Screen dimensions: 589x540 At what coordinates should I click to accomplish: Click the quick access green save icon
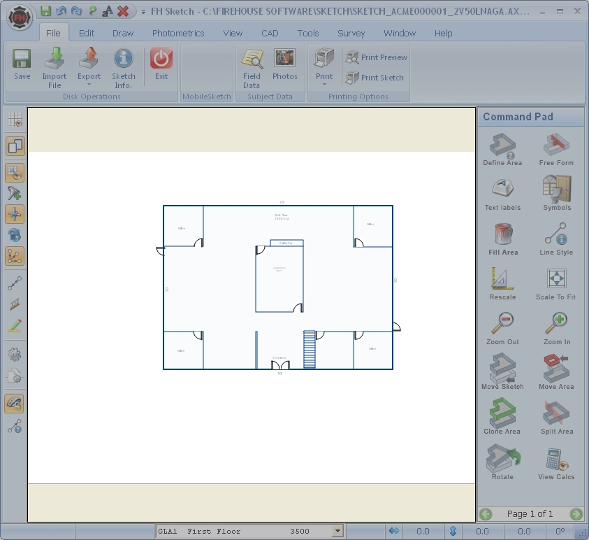[x=45, y=11]
